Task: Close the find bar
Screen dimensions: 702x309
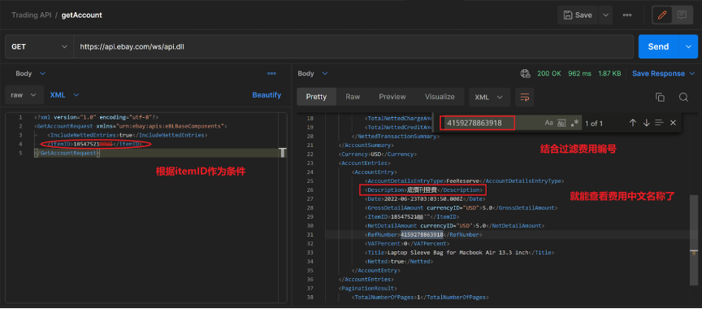Action: click(673, 123)
